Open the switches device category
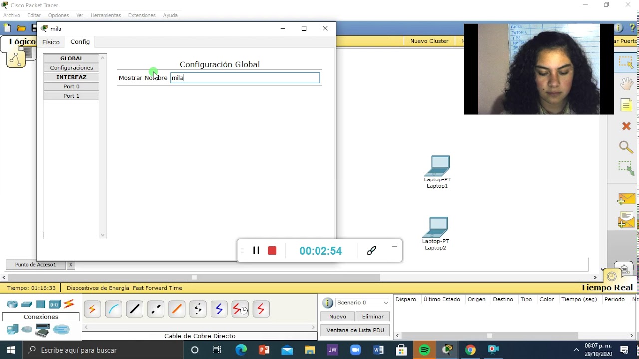The width and height of the screenshot is (639, 359). [27, 304]
